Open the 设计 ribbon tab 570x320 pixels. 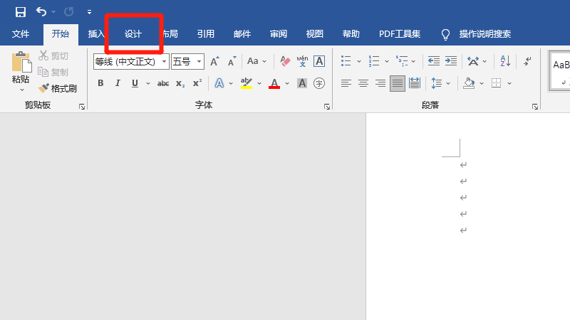pyautogui.click(x=133, y=33)
